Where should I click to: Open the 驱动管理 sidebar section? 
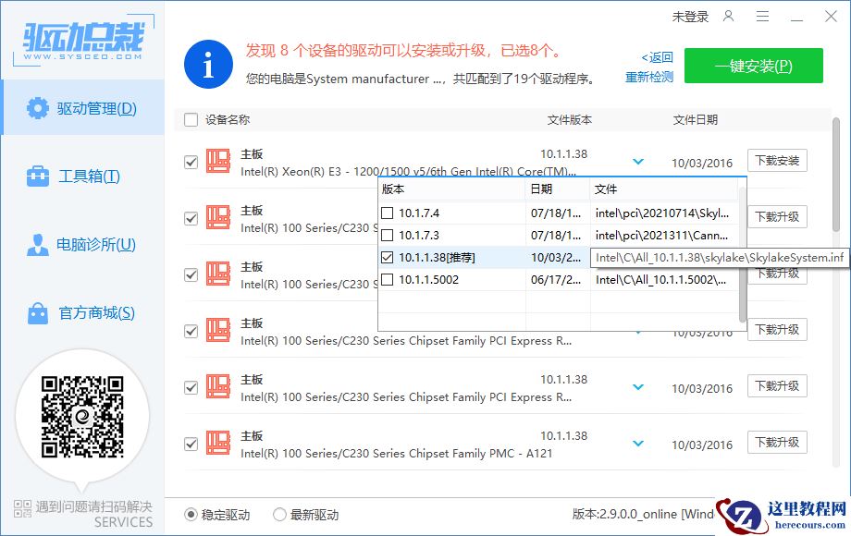pos(83,108)
